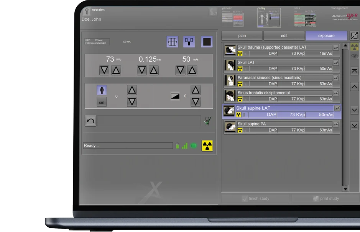The width and height of the screenshot is (360, 232).
Task: Switch to the plan tab
Action: [x=242, y=36]
